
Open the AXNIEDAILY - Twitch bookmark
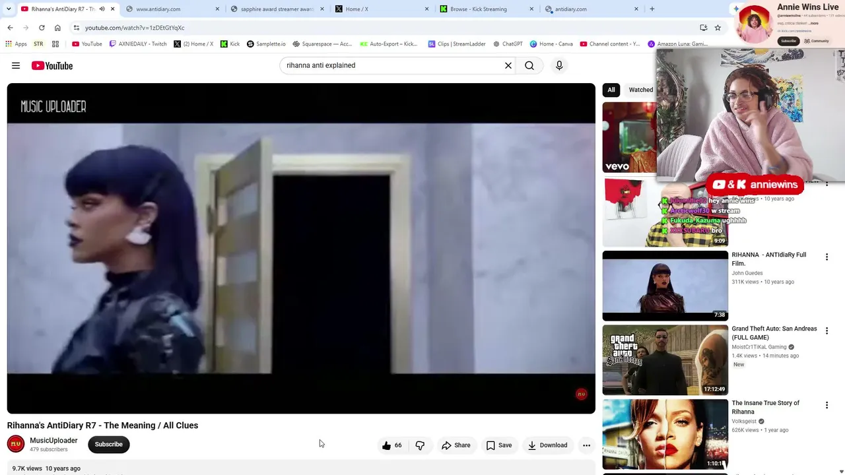[x=138, y=44]
